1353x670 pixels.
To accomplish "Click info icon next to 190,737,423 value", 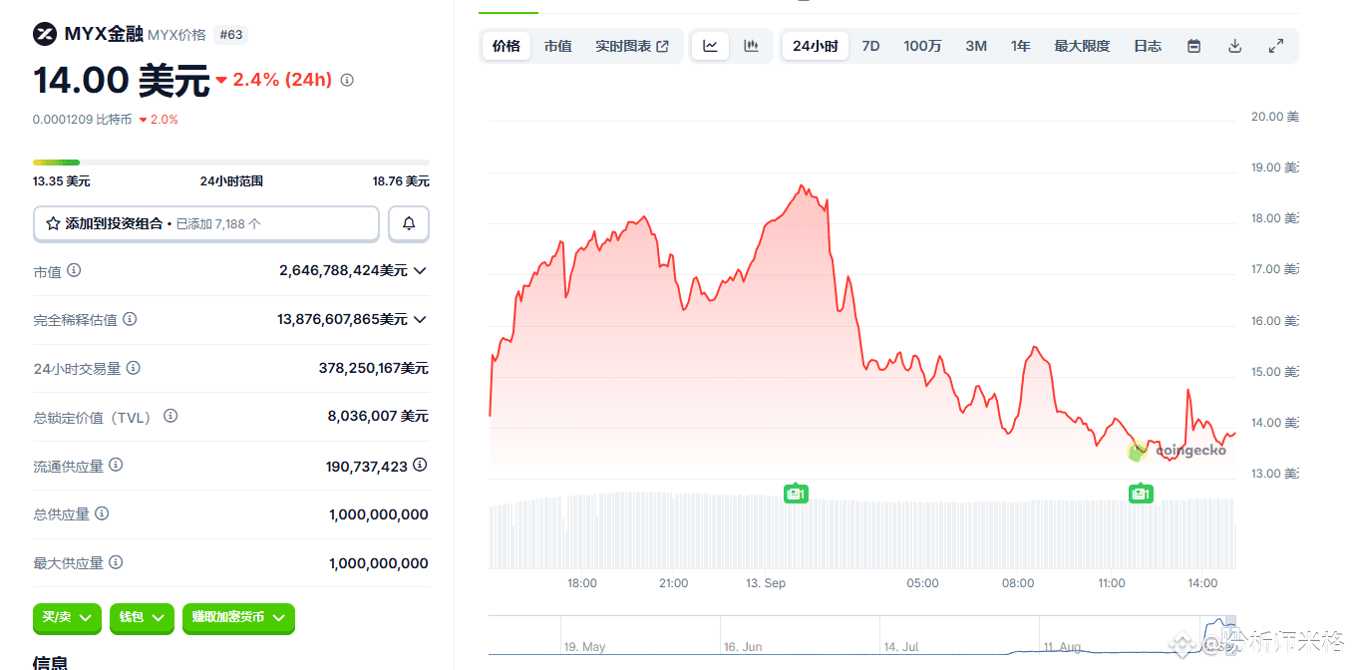I will click(x=420, y=465).
